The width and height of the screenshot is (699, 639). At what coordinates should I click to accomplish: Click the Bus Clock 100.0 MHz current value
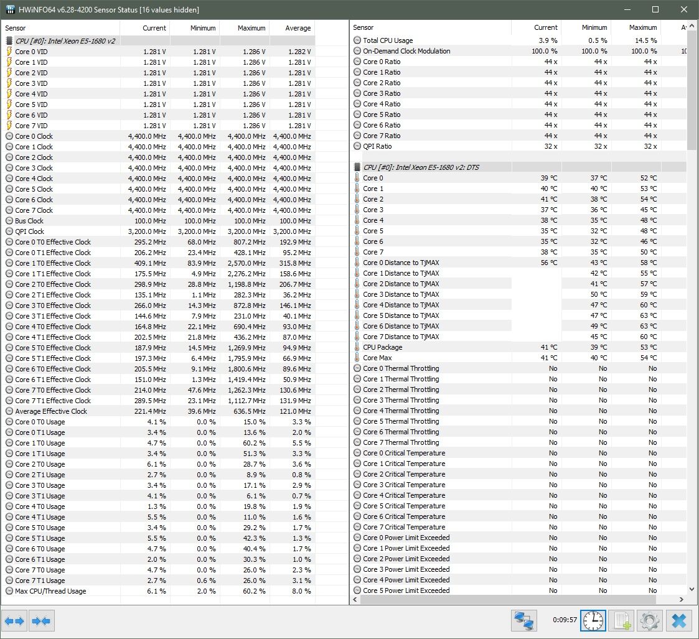click(x=150, y=221)
